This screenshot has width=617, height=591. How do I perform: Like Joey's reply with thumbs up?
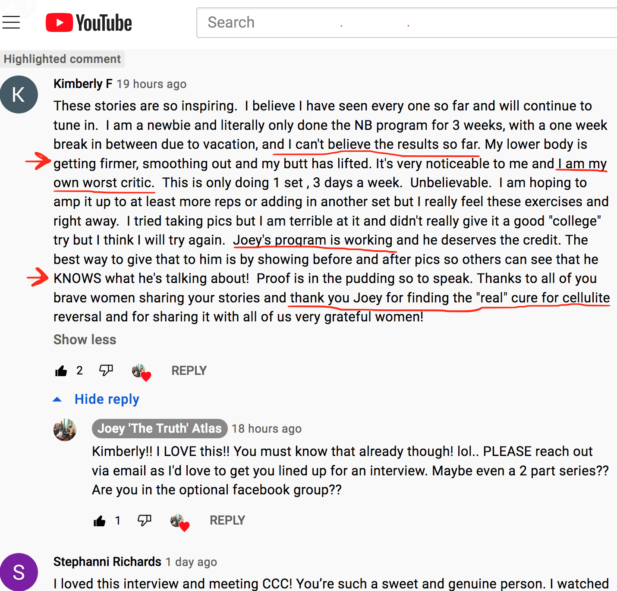click(x=100, y=521)
